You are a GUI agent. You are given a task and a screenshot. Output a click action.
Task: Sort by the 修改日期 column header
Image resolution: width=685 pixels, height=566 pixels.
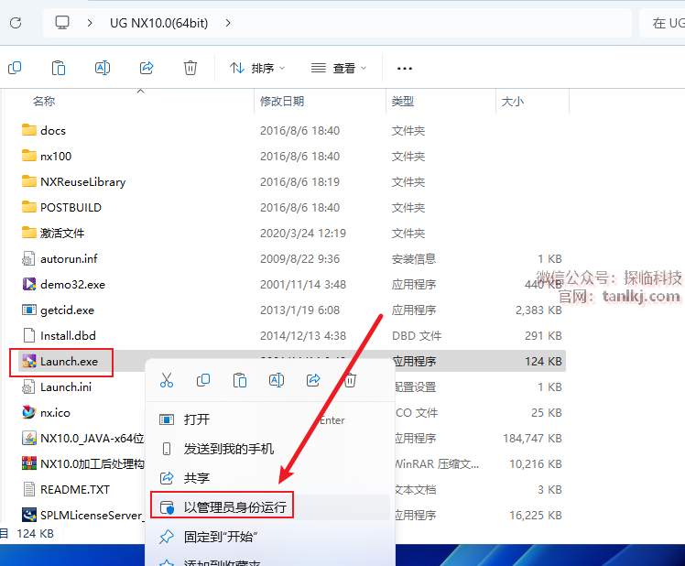[x=282, y=102]
